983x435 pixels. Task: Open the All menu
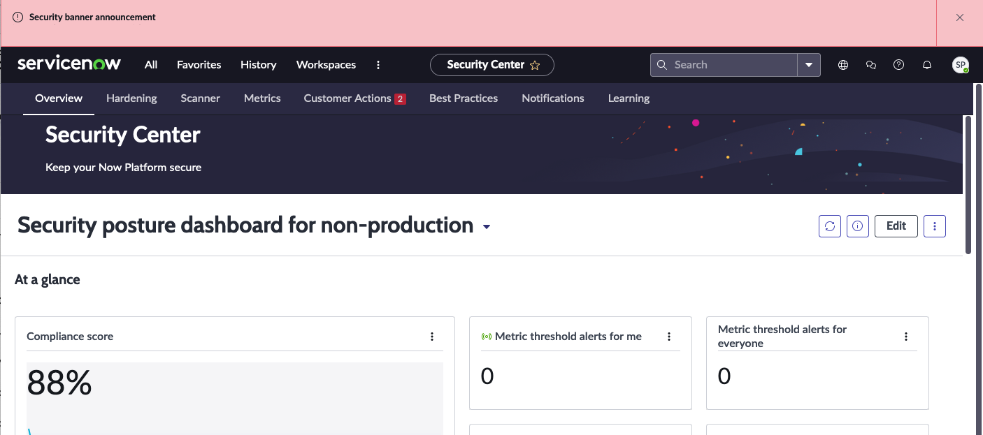pos(151,64)
